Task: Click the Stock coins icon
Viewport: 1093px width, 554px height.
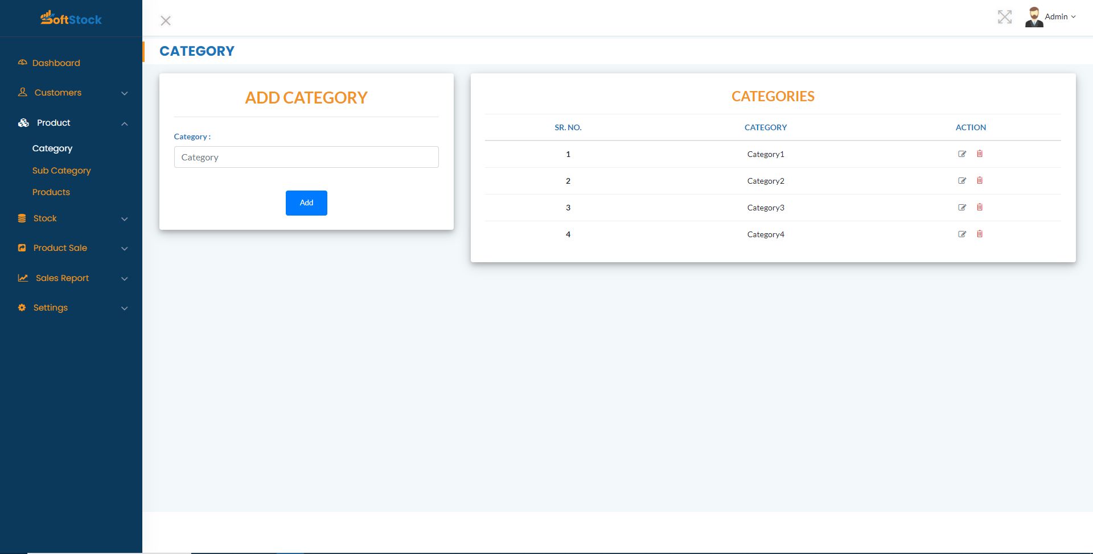Action: (22, 218)
